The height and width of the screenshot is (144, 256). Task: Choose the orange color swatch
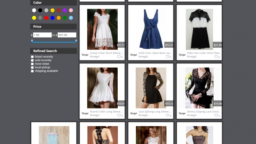pos(58,18)
